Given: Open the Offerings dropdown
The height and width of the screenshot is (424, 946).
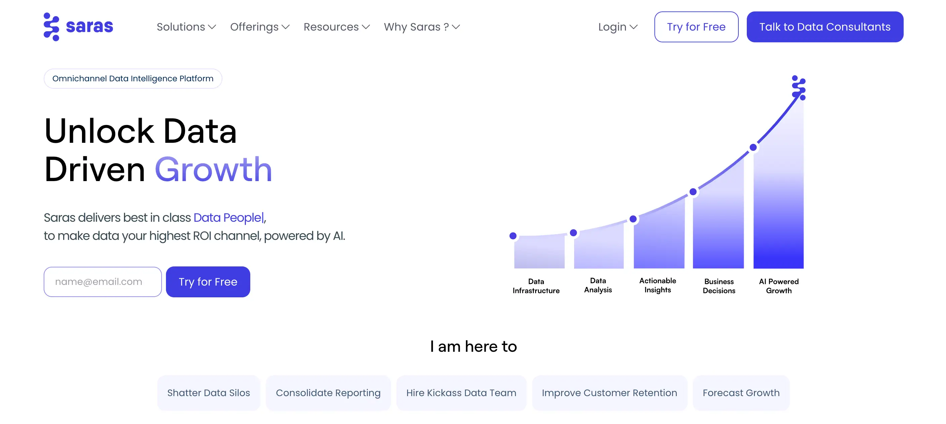Looking at the screenshot, I should (x=260, y=27).
